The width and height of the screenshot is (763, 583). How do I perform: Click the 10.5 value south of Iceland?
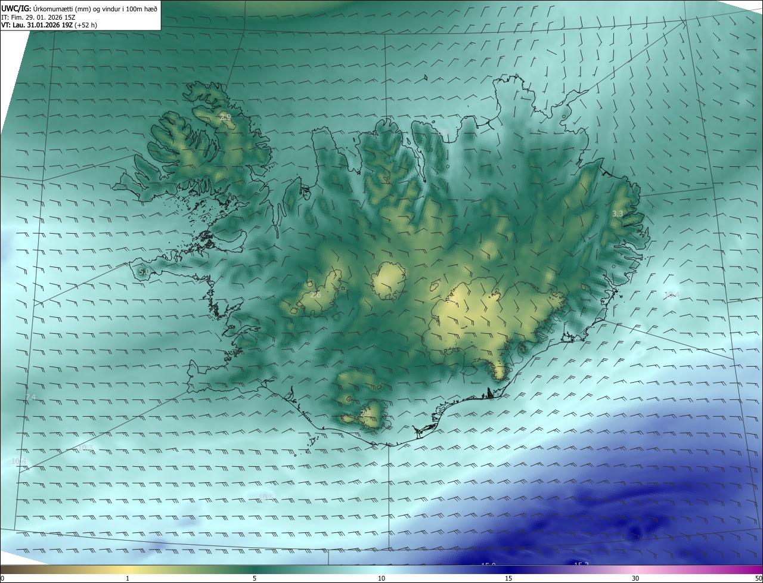pos(266,497)
